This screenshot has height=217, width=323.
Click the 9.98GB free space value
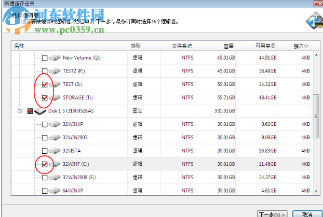pos(269,137)
